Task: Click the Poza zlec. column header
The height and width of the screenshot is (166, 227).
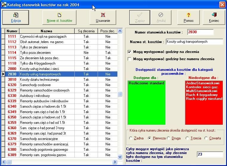Action: (108, 31)
